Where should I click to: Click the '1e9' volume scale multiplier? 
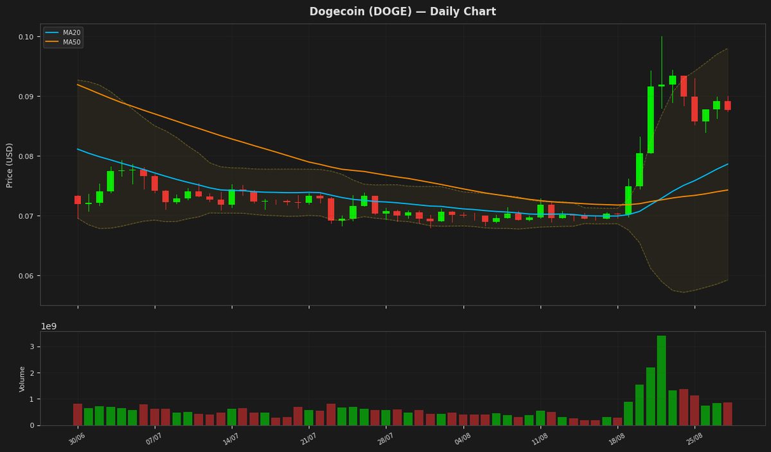point(49,326)
